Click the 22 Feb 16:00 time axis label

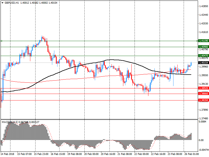(x=158, y=154)
